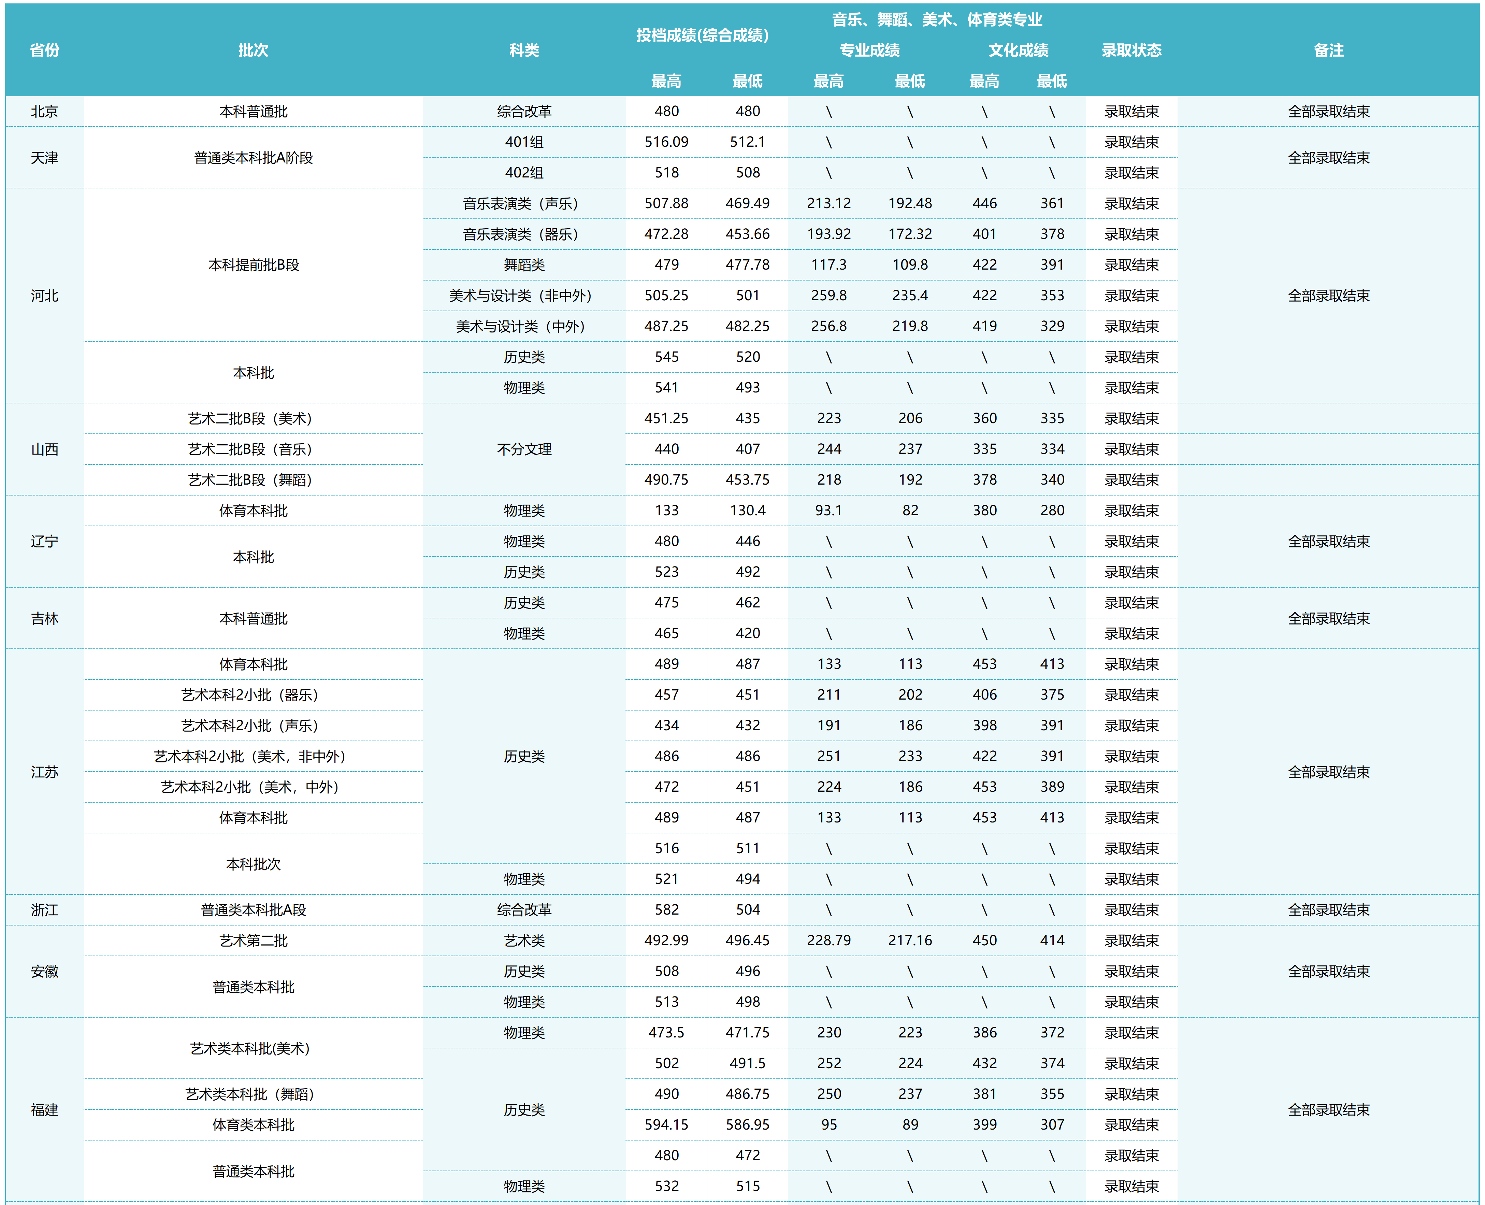1485x1205 pixels.
Task: Select the 河北 province cell
Action: pyautogui.click(x=44, y=296)
